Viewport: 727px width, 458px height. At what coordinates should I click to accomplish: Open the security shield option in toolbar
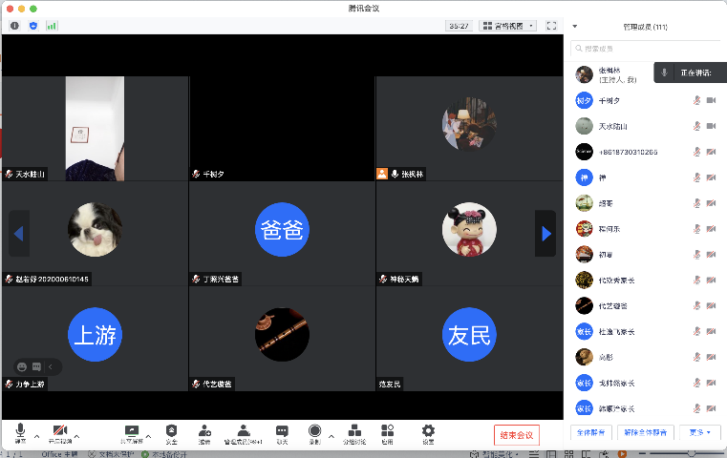tap(171, 431)
